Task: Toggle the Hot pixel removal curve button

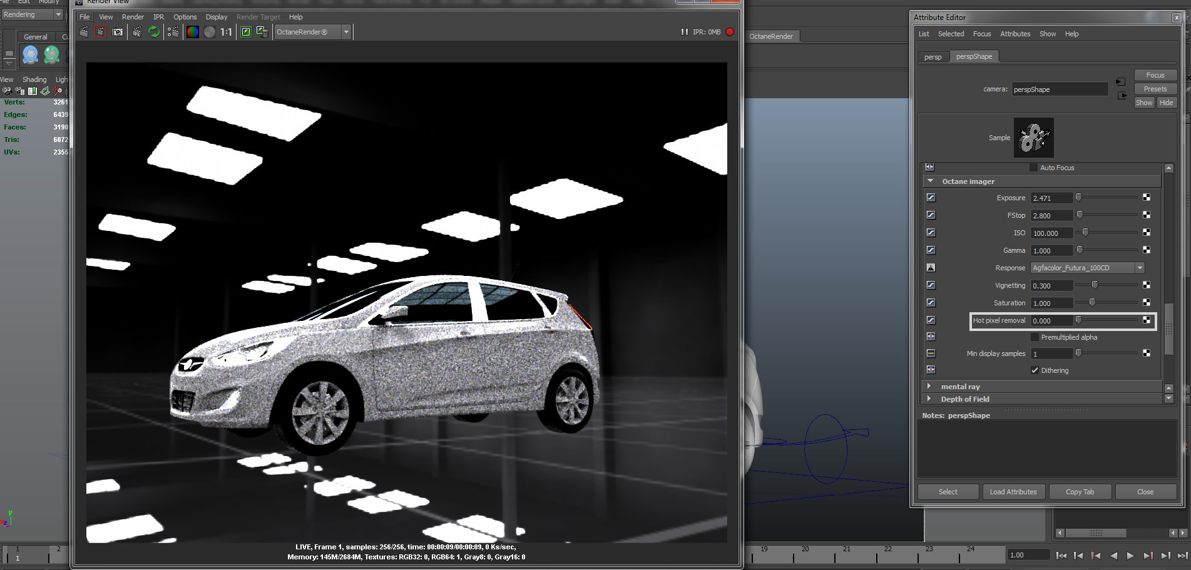Action: (x=931, y=320)
